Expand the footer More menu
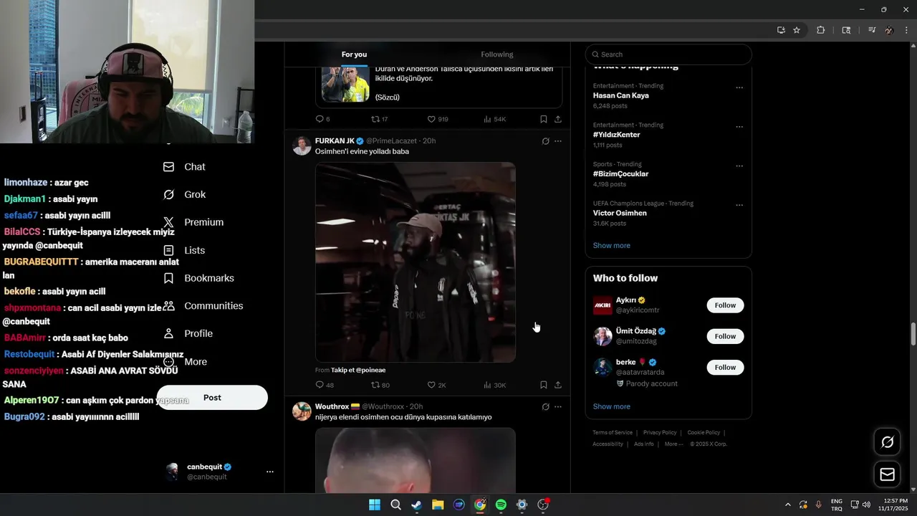 (x=673, y=444)
